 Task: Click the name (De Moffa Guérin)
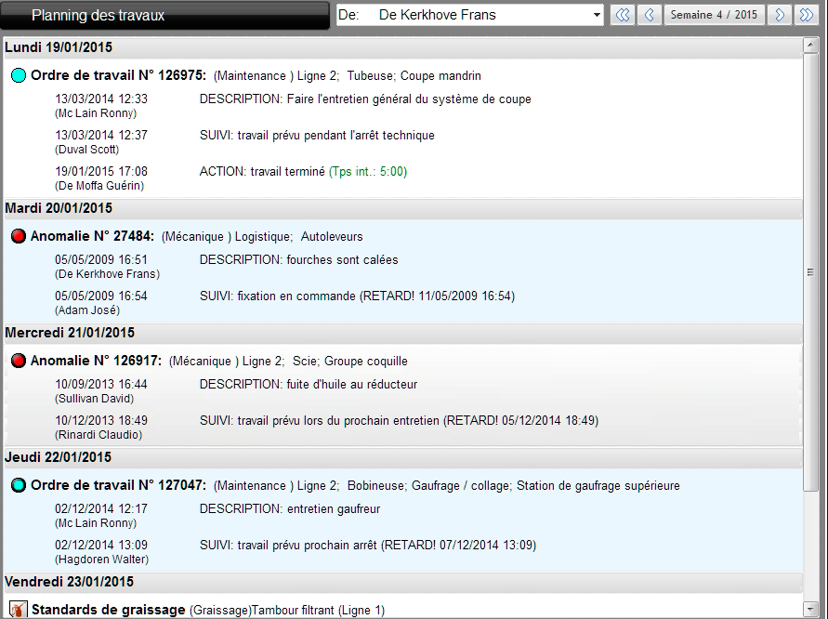(99, 186)
